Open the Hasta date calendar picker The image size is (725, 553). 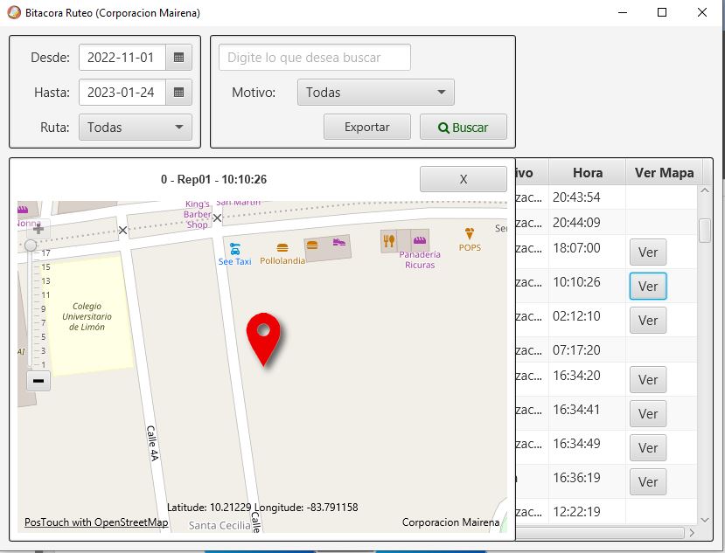click(178, 93)
